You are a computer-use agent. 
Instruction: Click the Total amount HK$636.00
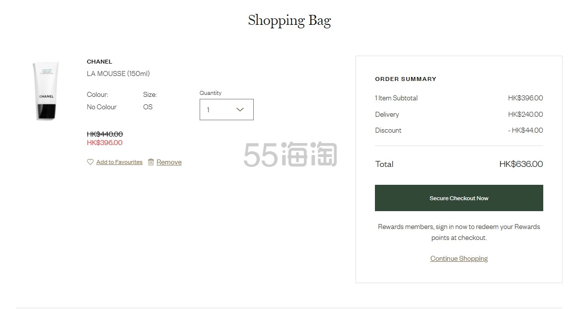coord(521,164)
